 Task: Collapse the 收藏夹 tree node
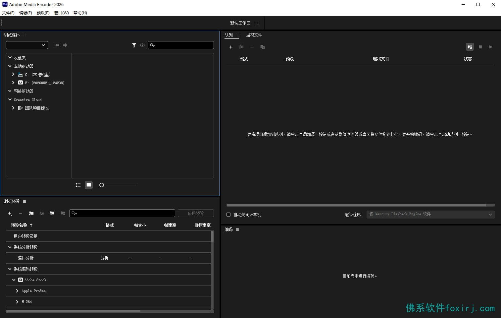pos(10,57)
